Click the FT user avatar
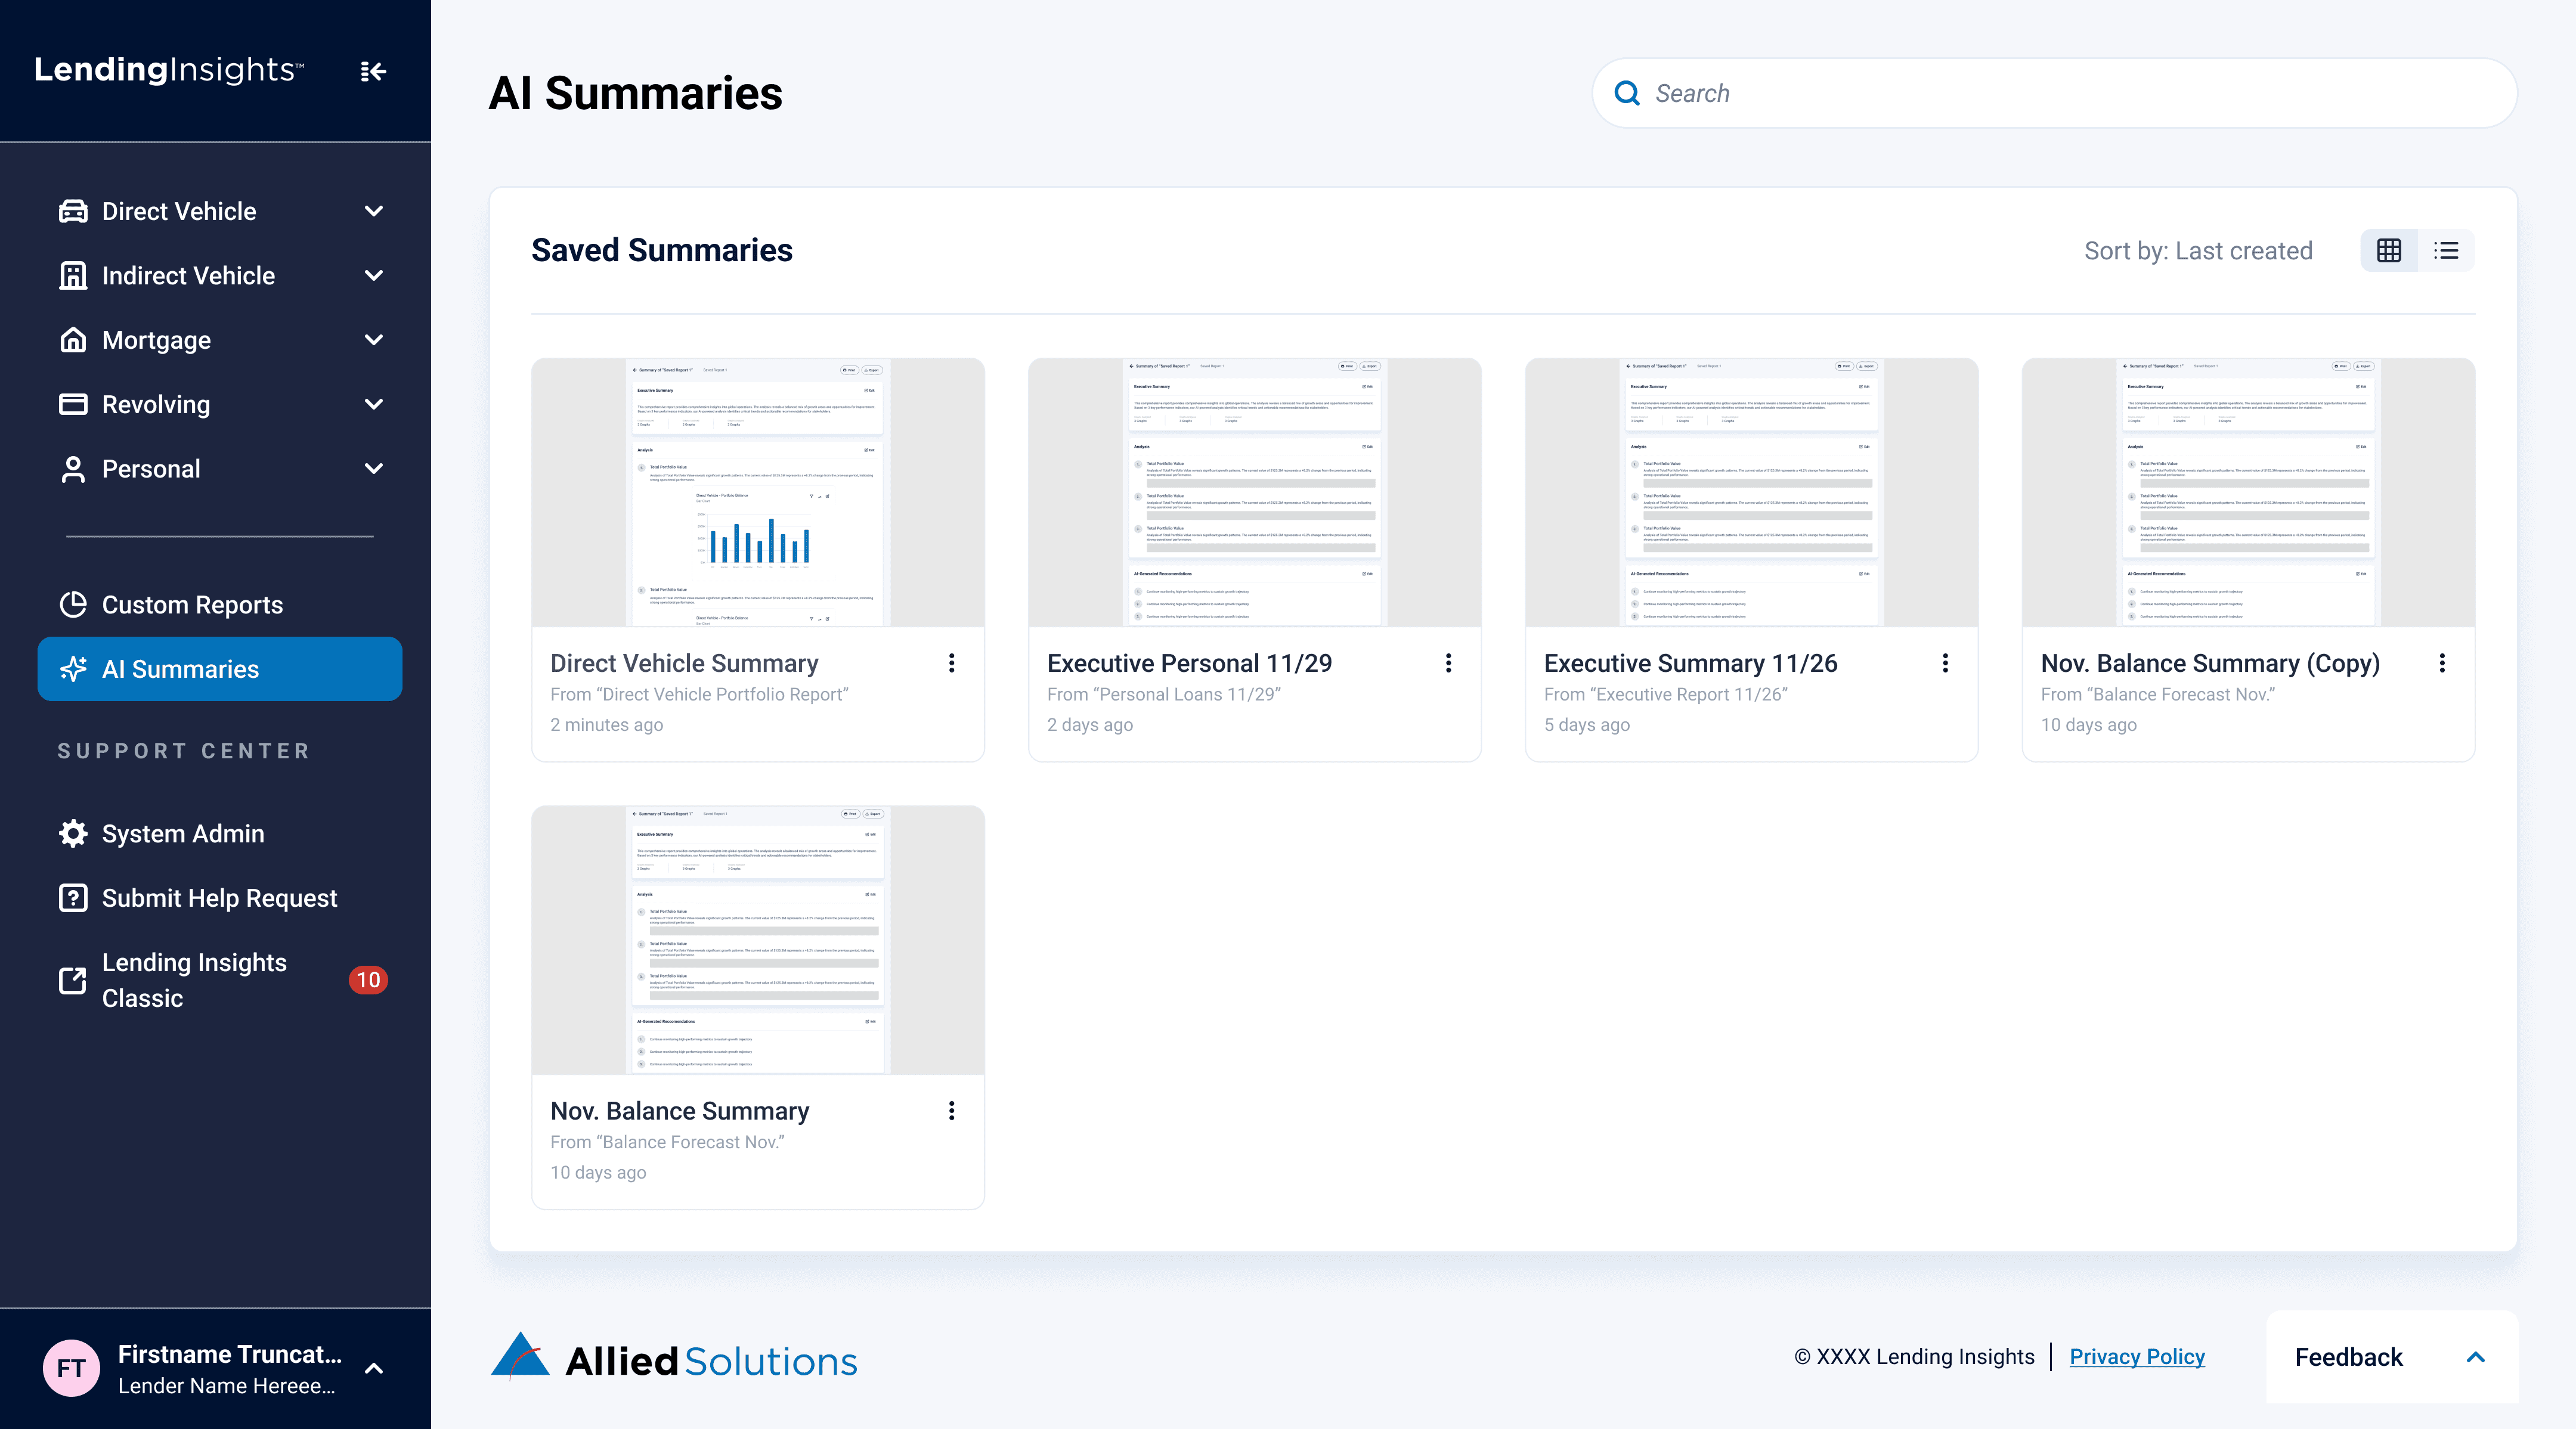Image resolution: width=2576 pixels, height=1429 pixels. click(71, 1368)
